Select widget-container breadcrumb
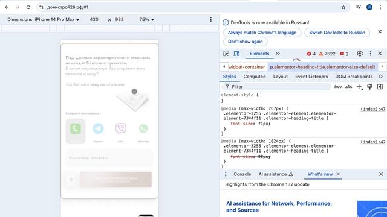 click(x=246, y=67)
